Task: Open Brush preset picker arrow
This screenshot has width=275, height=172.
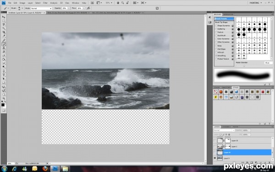Action: 22,8
